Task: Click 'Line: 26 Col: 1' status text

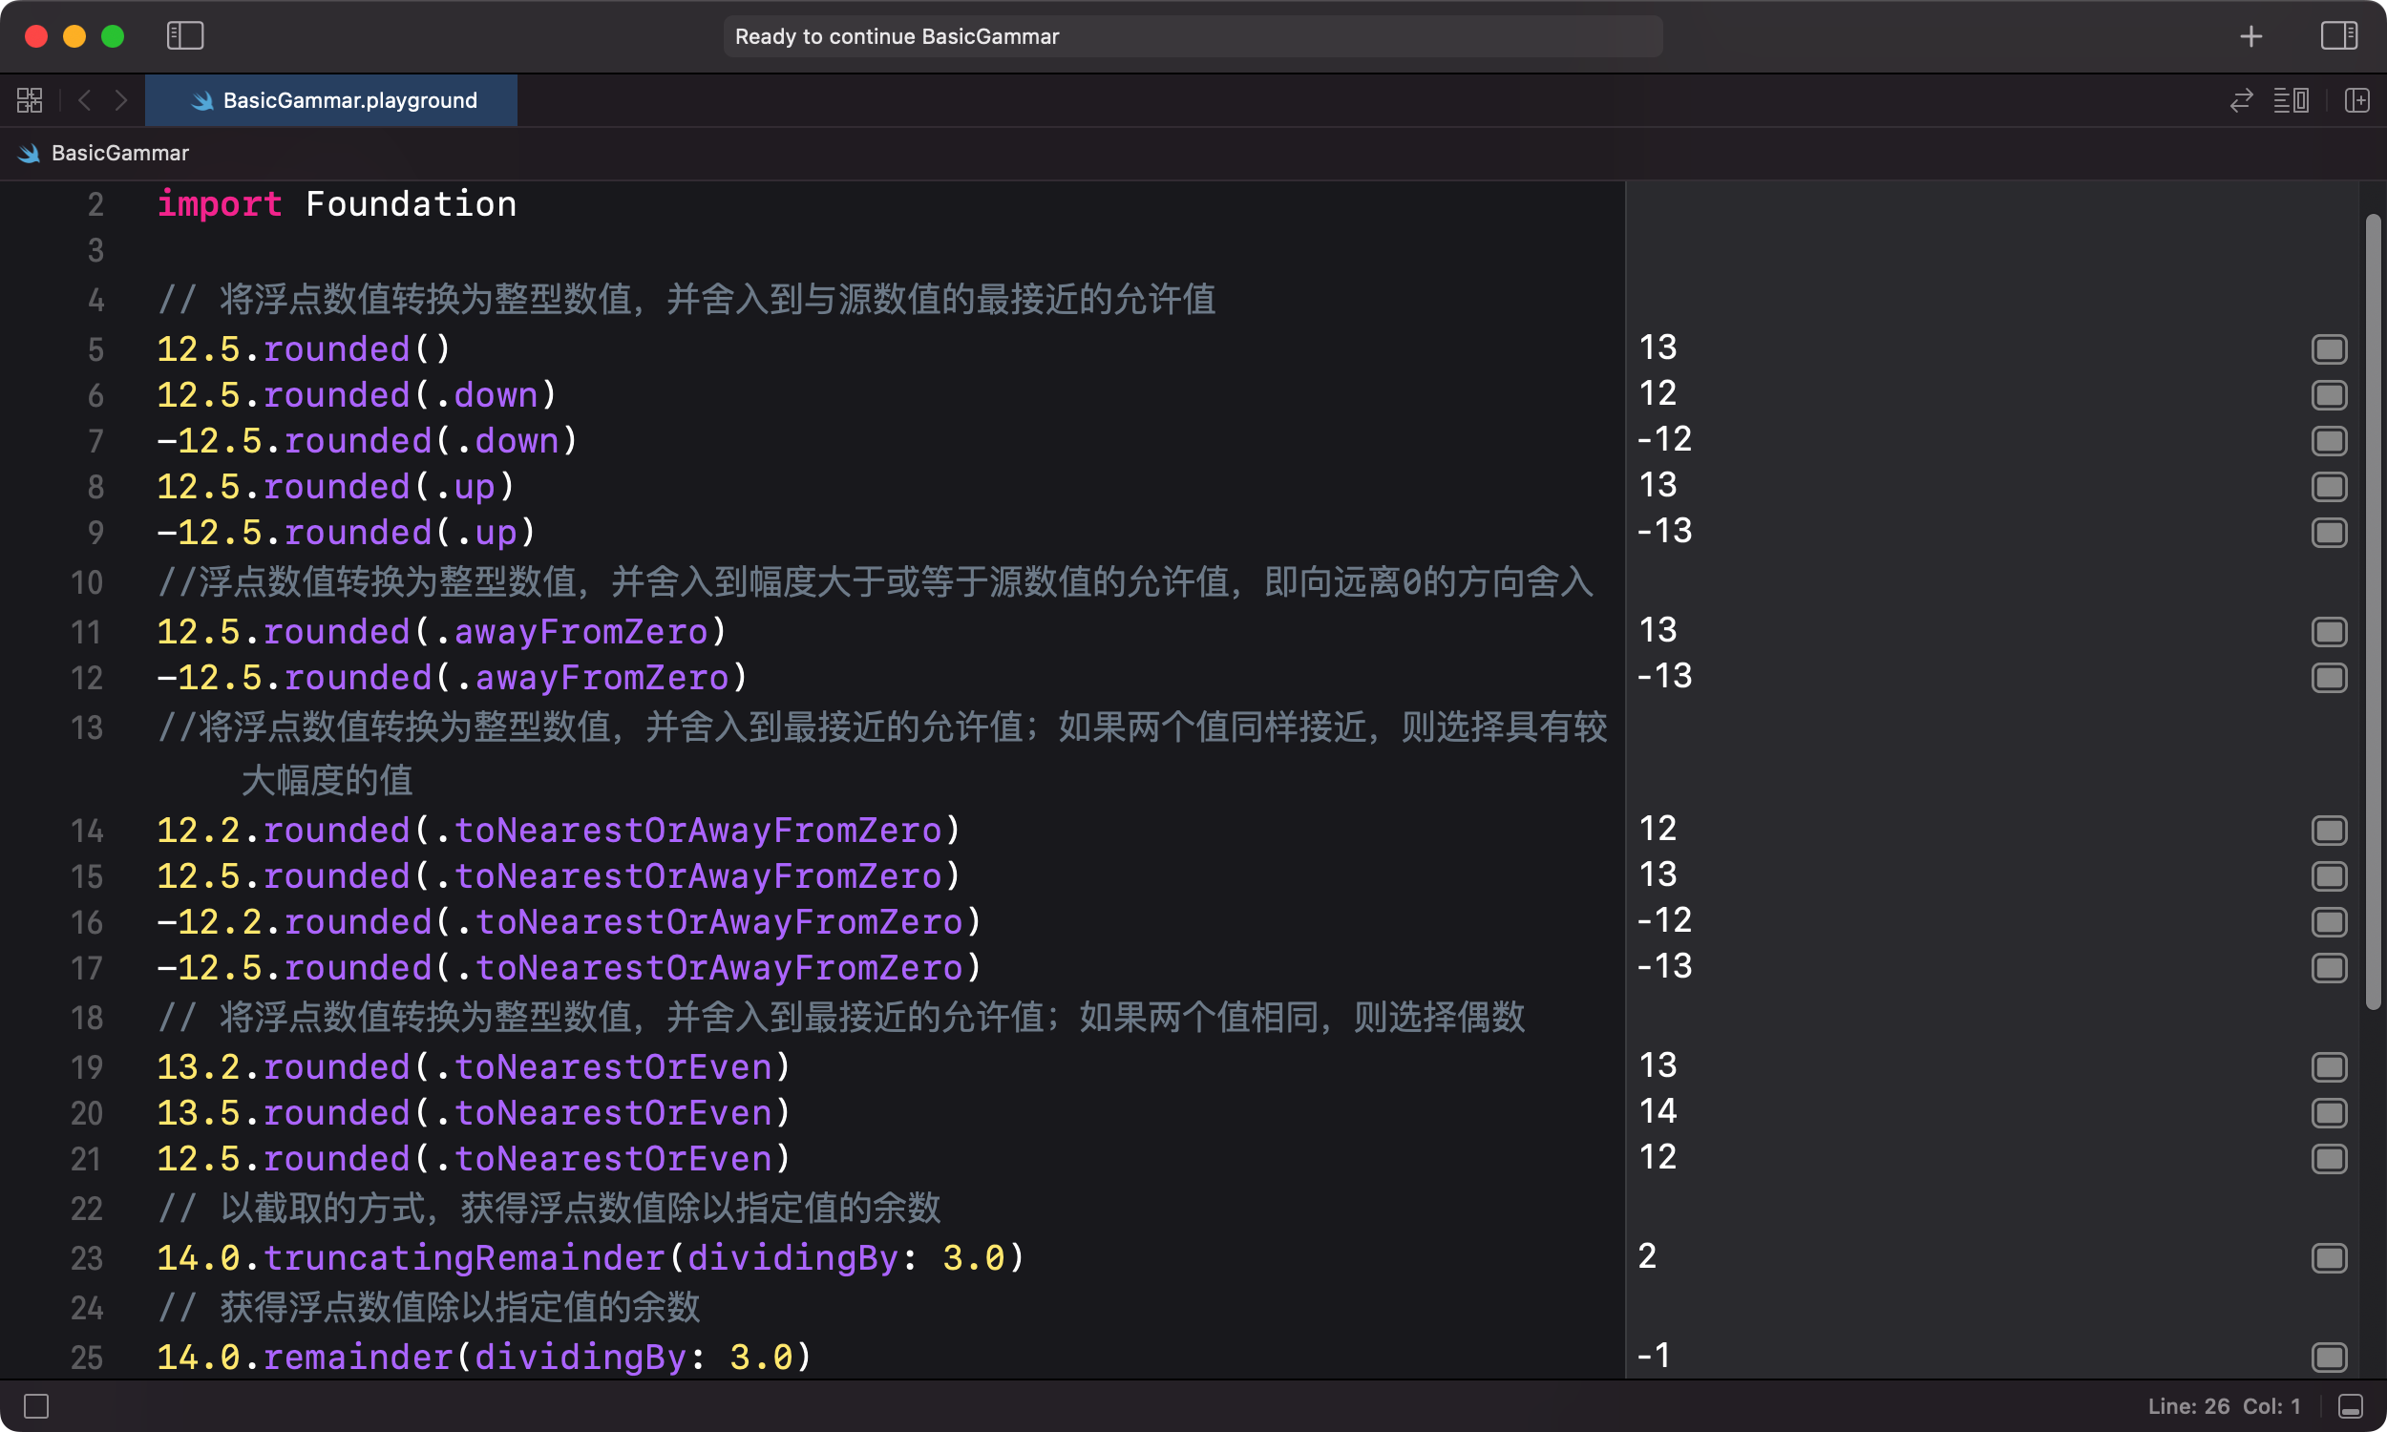Action: coord(2224,1406)
